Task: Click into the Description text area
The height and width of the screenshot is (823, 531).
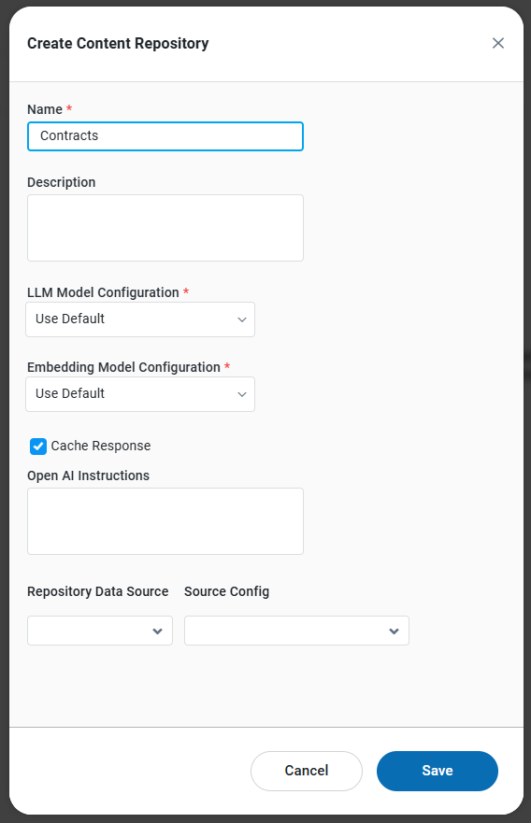Action: (165, 228)
